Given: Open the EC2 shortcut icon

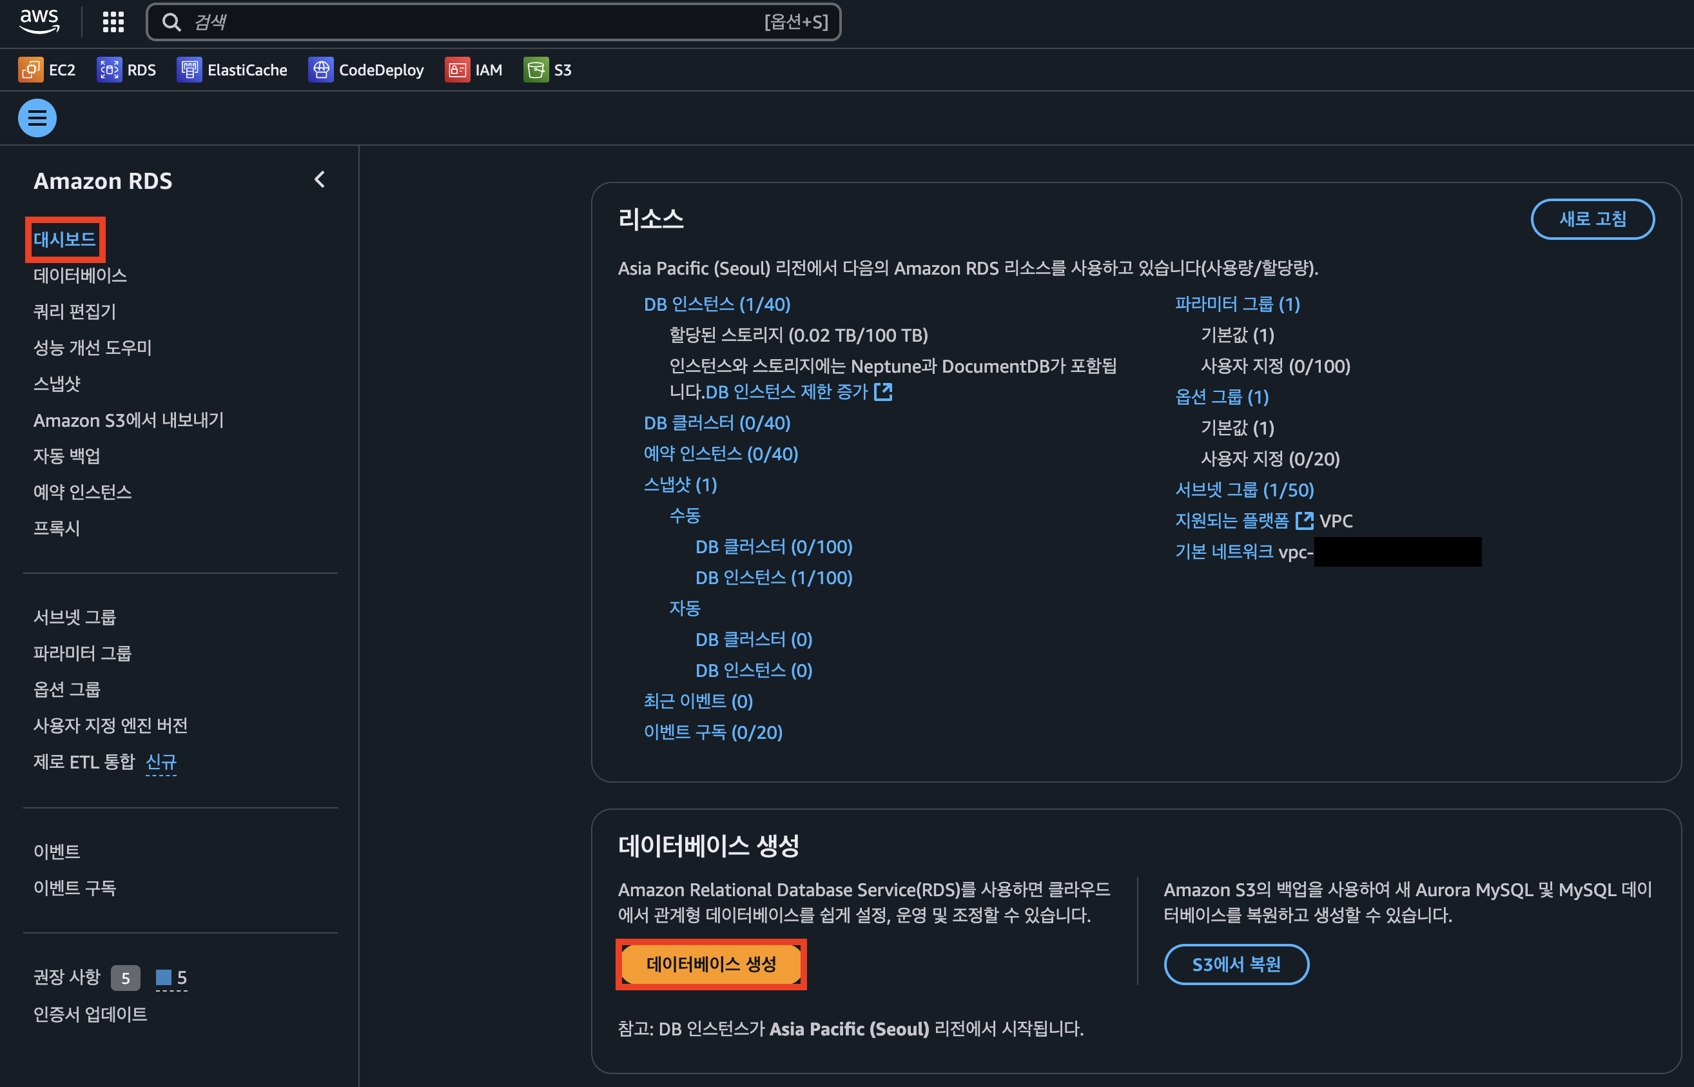Looking at the screenshot, I should (x=30, y=70).
